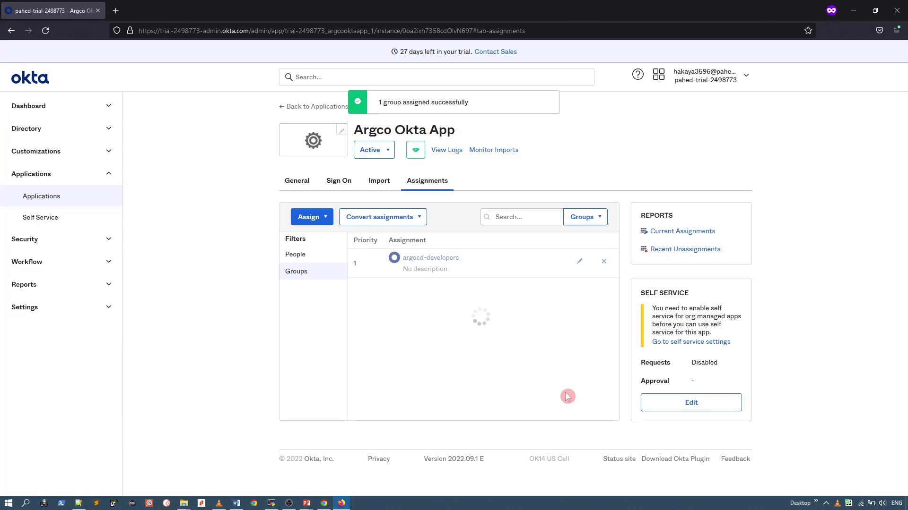This screenshot has width=908, height=510.
Task: Click the Pocket save icon
Action: click(880, 30)
